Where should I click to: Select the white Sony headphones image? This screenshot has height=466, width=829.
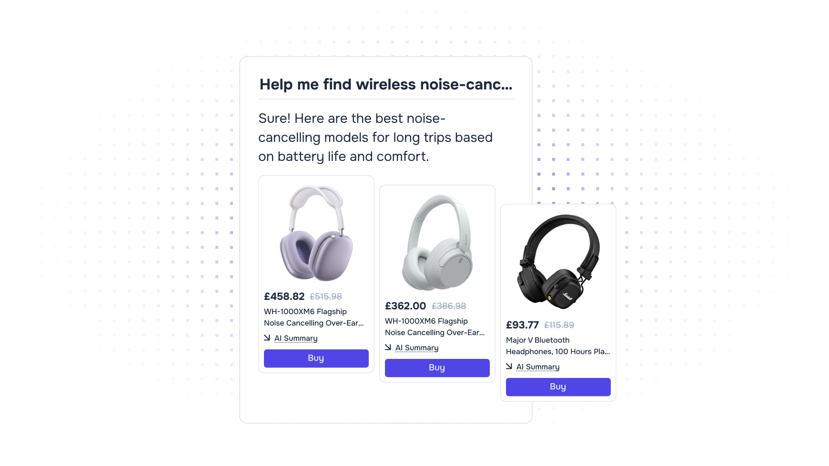point(437,242)
